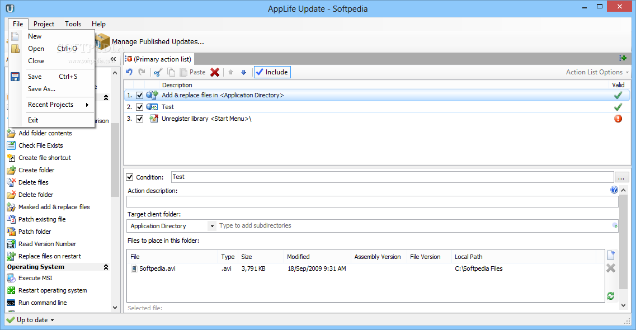This screenshot has width=636, height=330.
Task: Uncheck the checkbox for action 1
Action: (139, 95)
